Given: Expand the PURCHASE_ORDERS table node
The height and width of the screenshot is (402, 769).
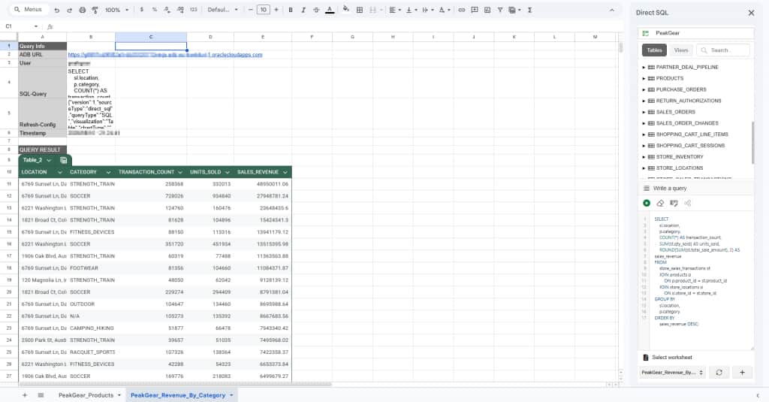Looking at the screenshot, I should tap(644, 90).
